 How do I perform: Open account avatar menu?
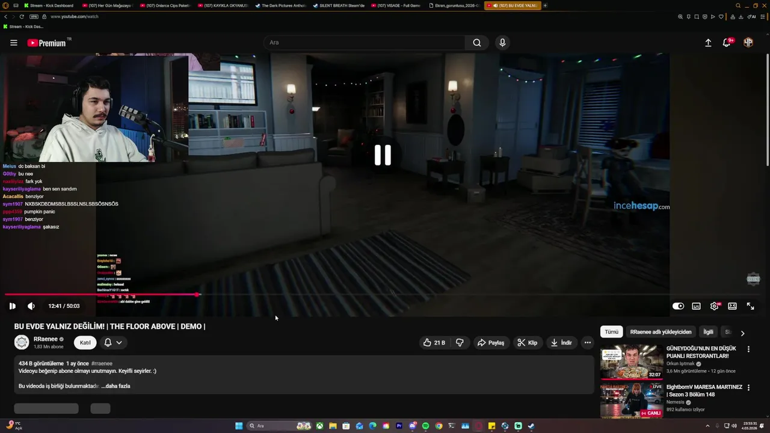tap(748, 43)
